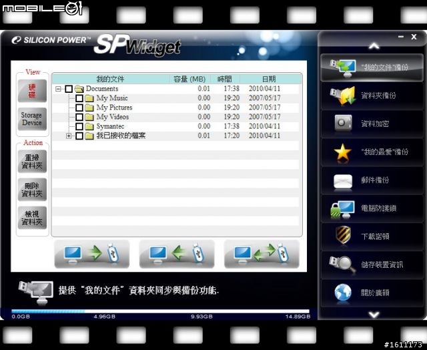Select the 資料夾備份 menu label
Screen dimensions: 427x350
pos(378,96)
